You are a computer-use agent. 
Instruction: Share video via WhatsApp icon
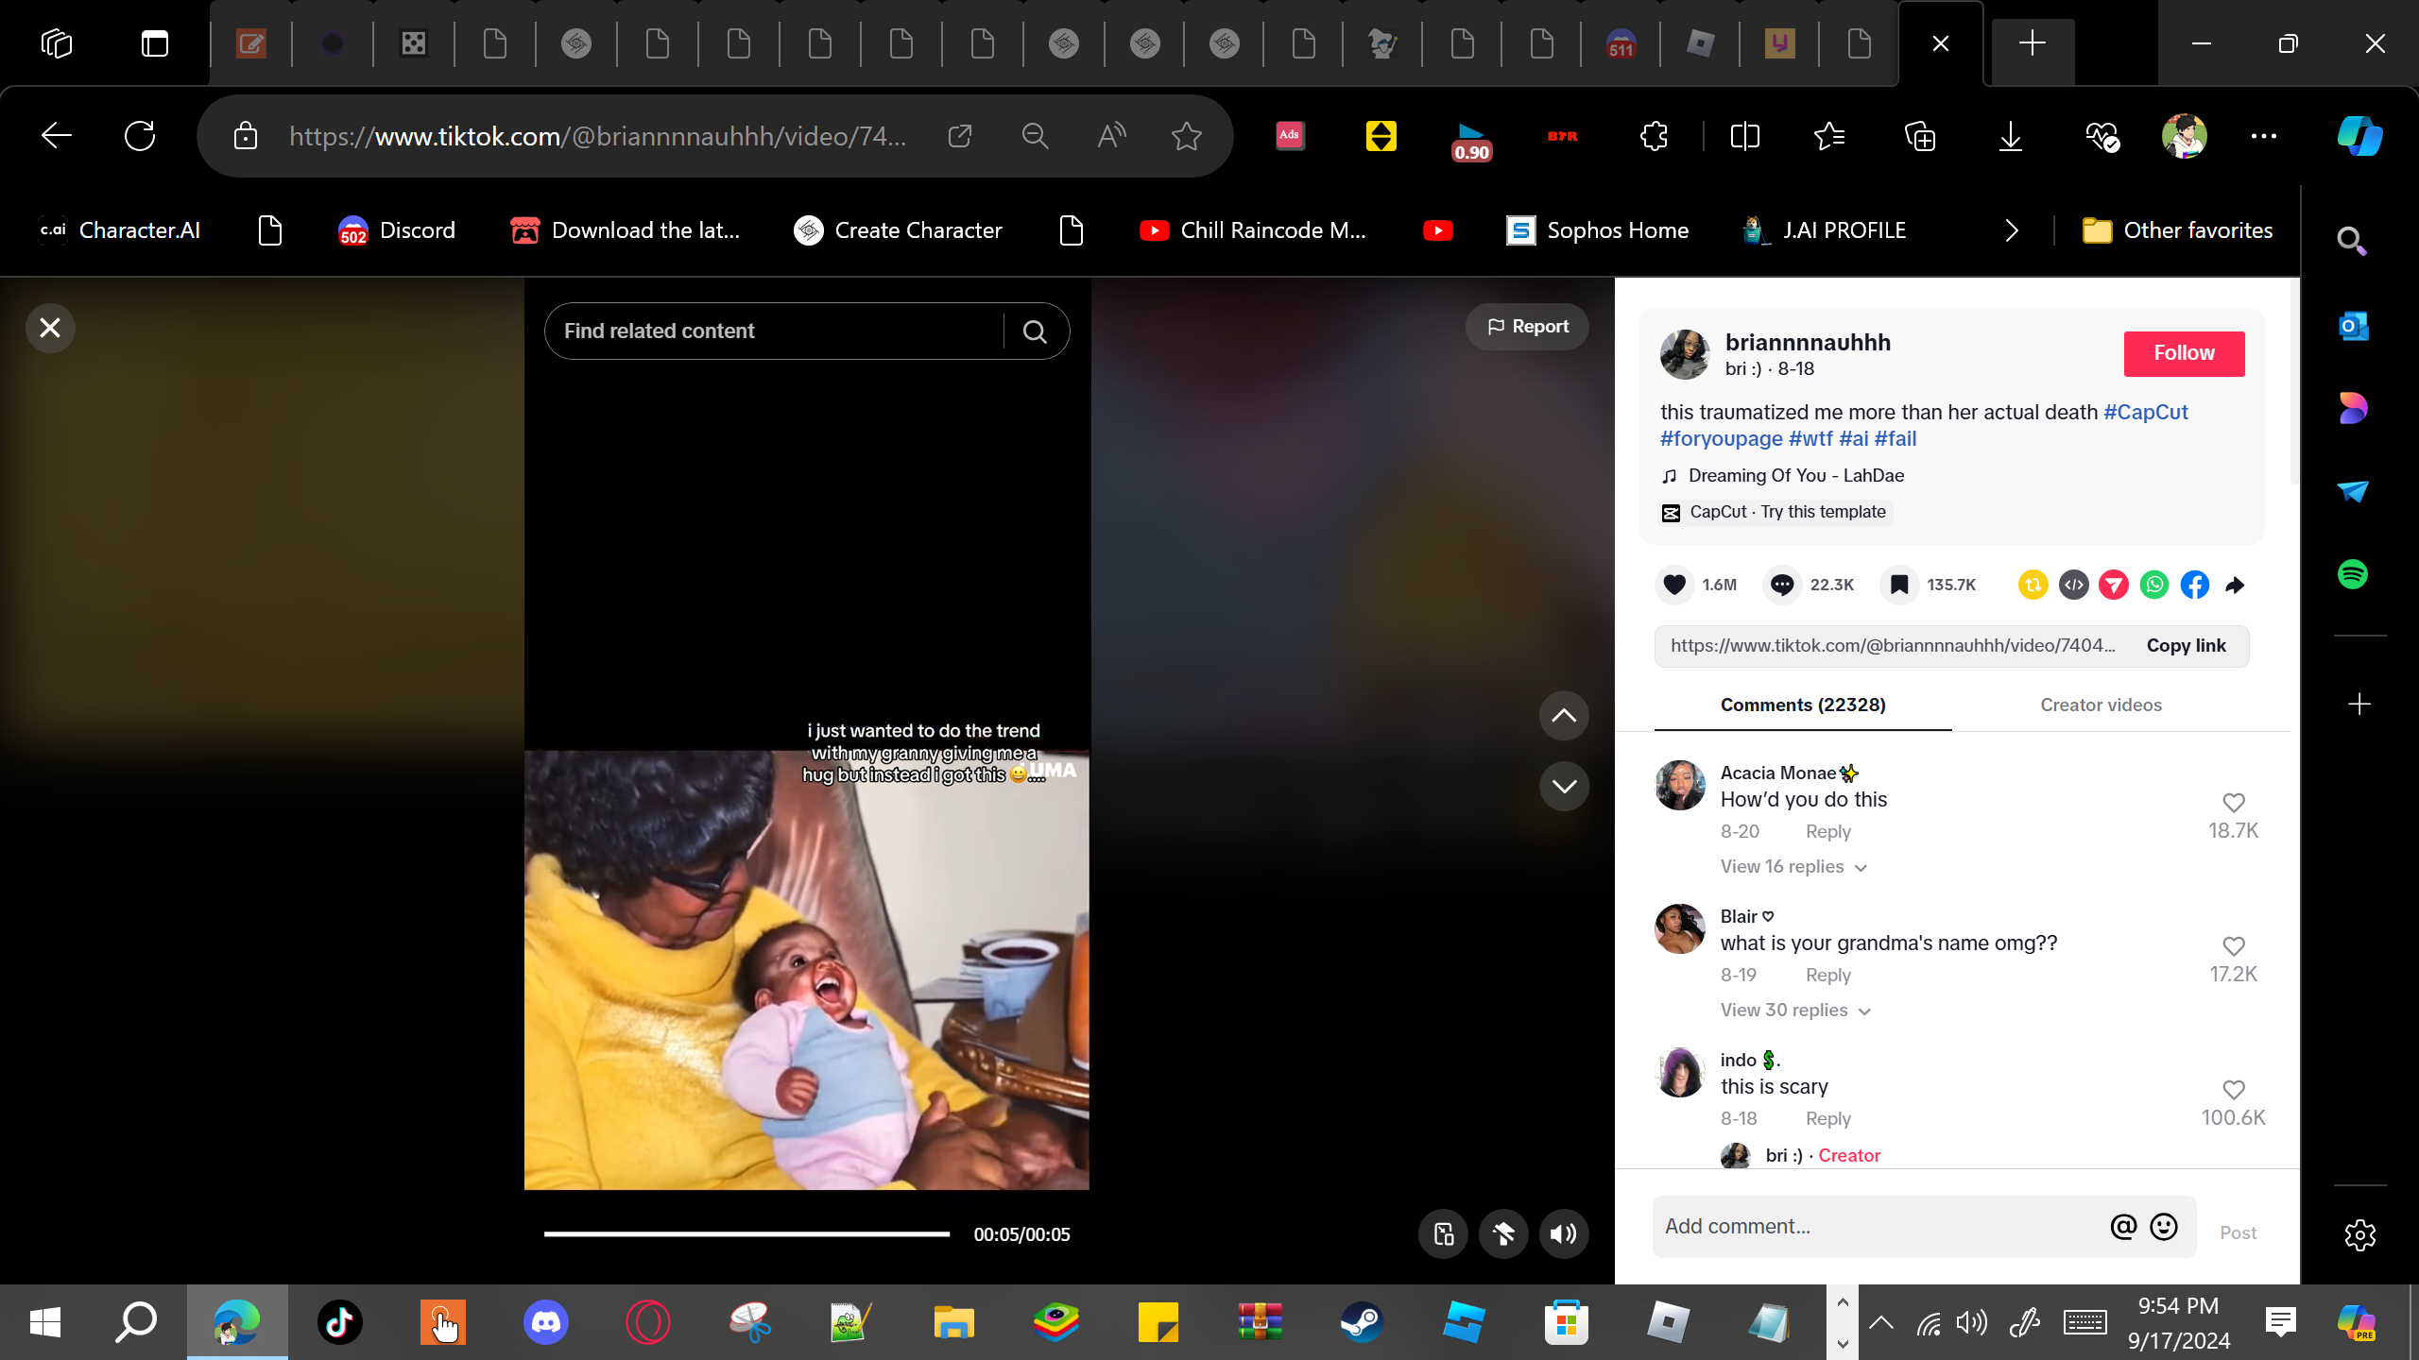coord(2154,585)
